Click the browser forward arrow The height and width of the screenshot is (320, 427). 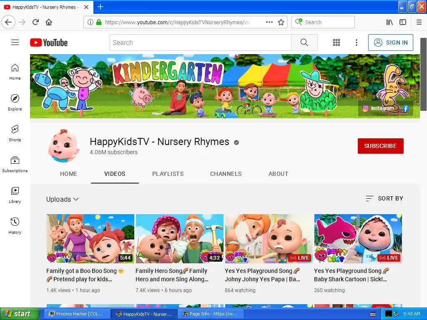[x=22, y=22]
